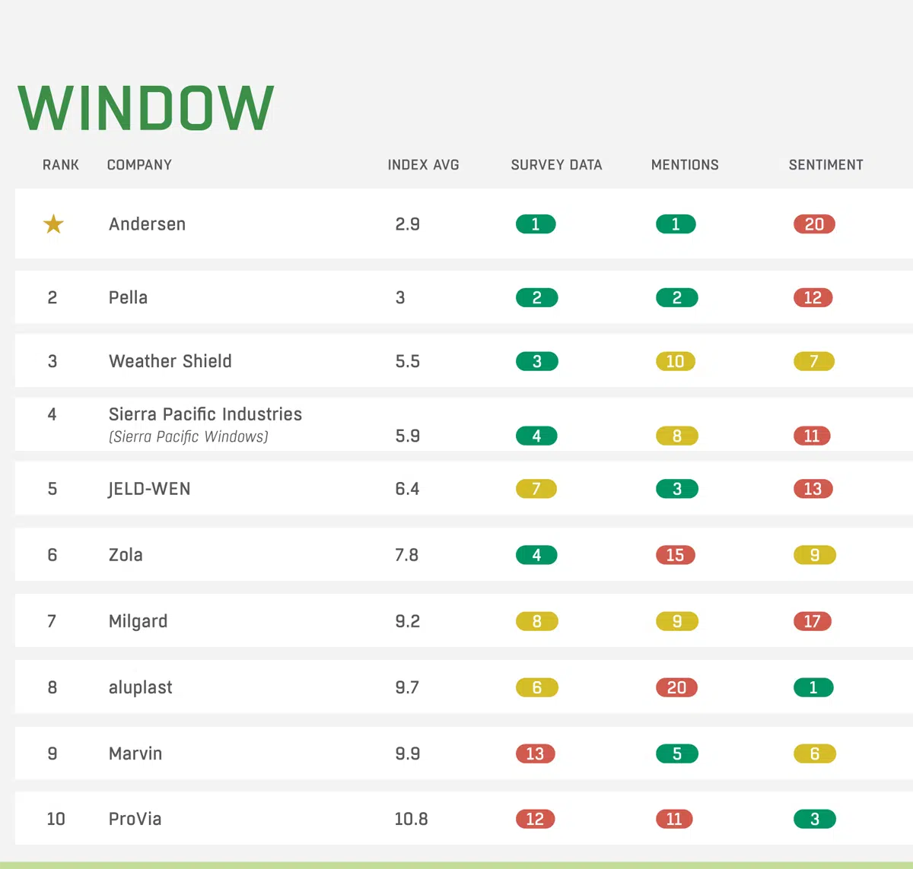Click Pella's green mentions badge 2
This screenshot has height=869, width=913.
[676, 297]
